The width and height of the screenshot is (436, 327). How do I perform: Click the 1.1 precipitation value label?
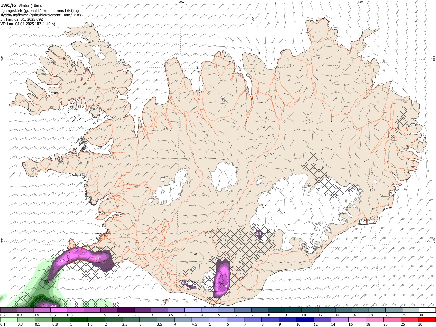click(x=83, y=253)
